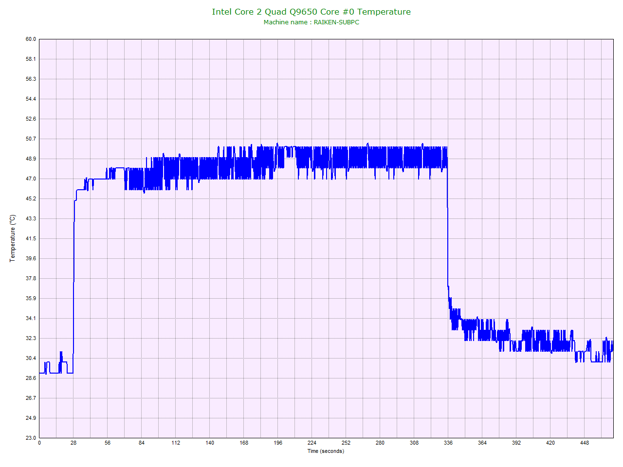Click the 364 tick on the time axis
Viewport: 623px width, 467px height.
coord(482,443)
